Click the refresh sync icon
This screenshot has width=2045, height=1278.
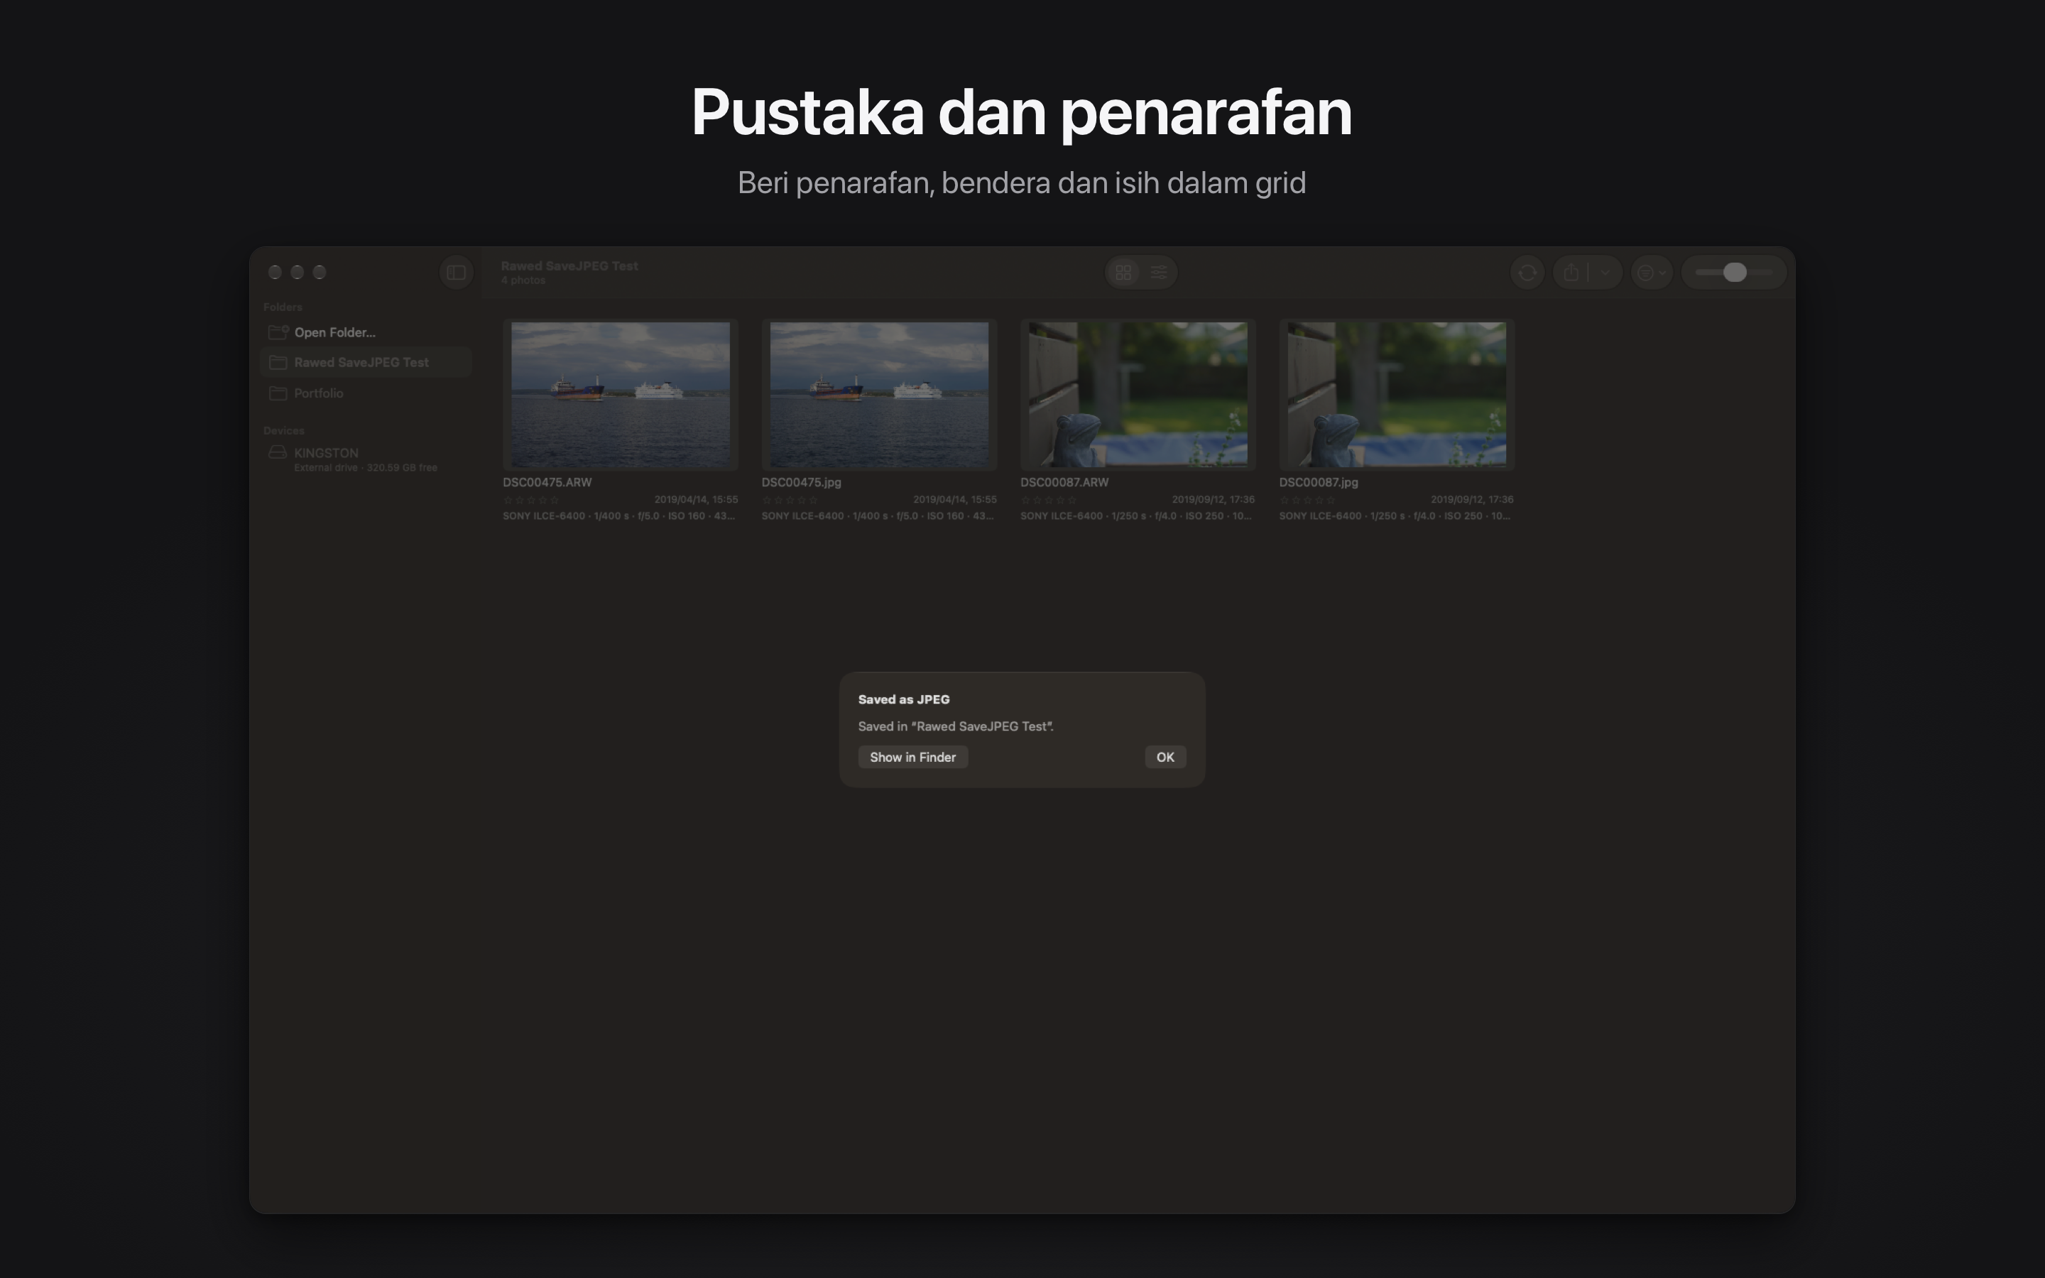point(1527,272)
